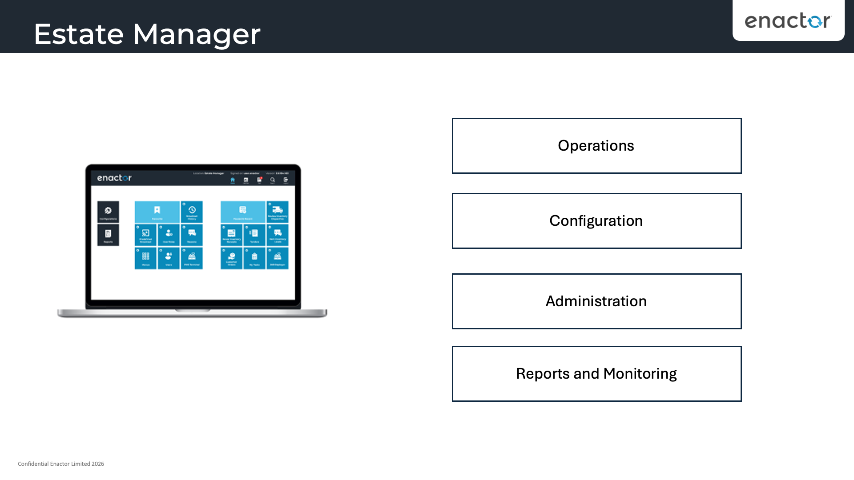The image size is (854, 480).
Task: Open the My Tasks tile
Action: pyautogui.click(x=254, y=258)
